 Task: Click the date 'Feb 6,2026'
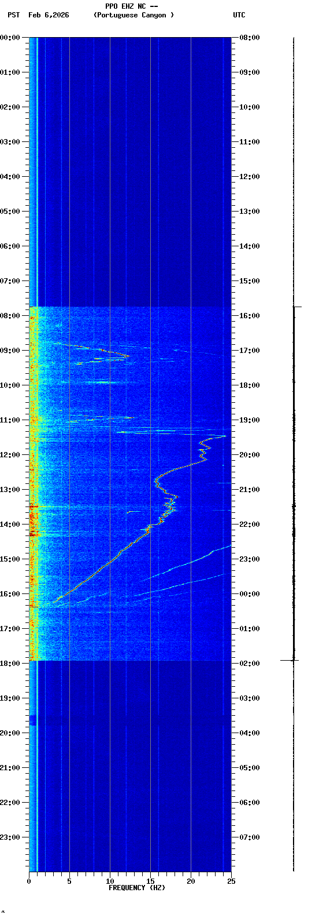pyautogui.click(x=49, y=15)
